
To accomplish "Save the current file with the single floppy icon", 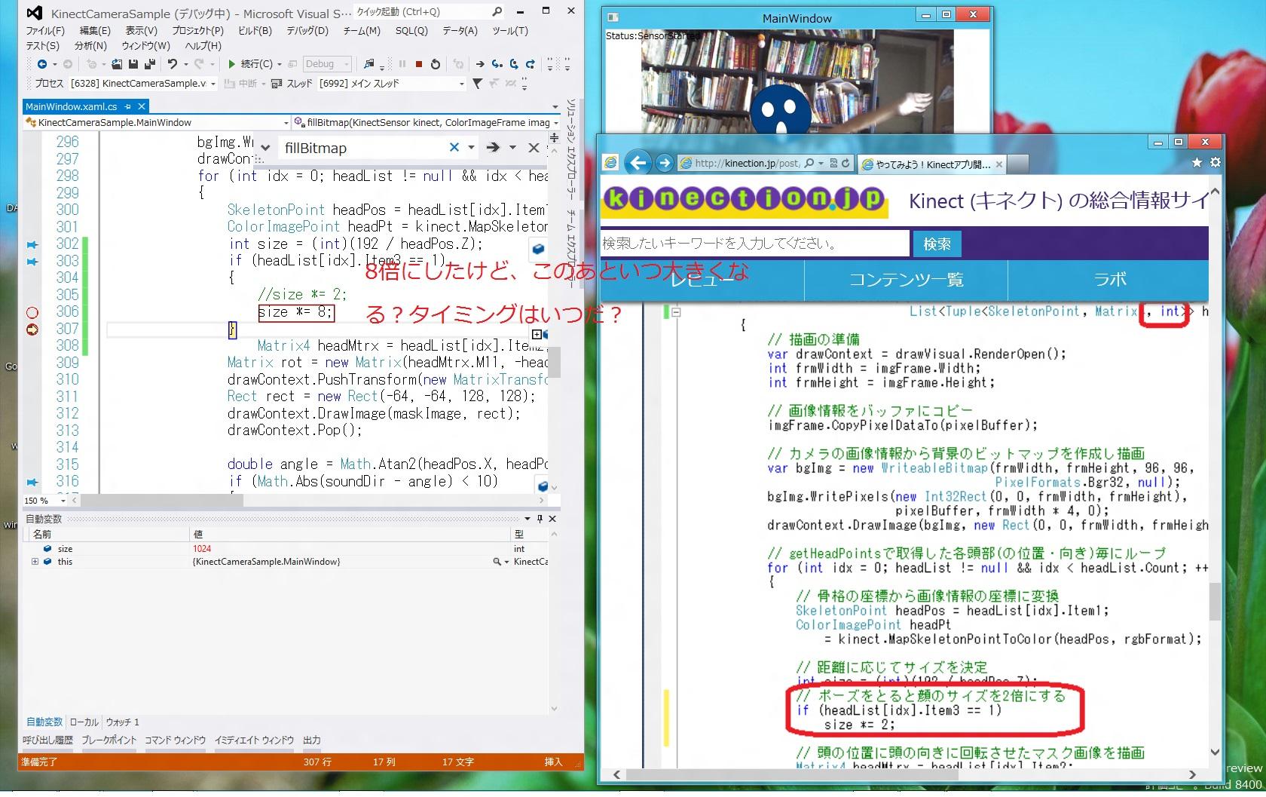I will click(133, 64).
